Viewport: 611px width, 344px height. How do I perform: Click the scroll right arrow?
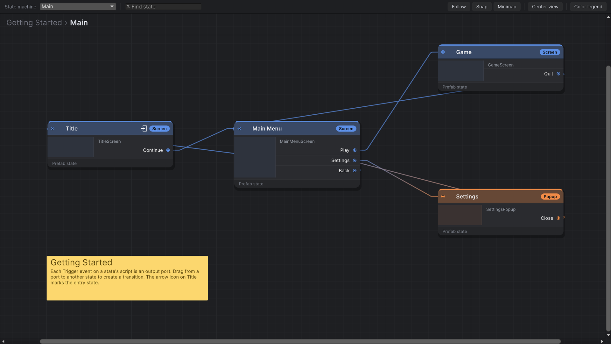click(x=602, y=341)
